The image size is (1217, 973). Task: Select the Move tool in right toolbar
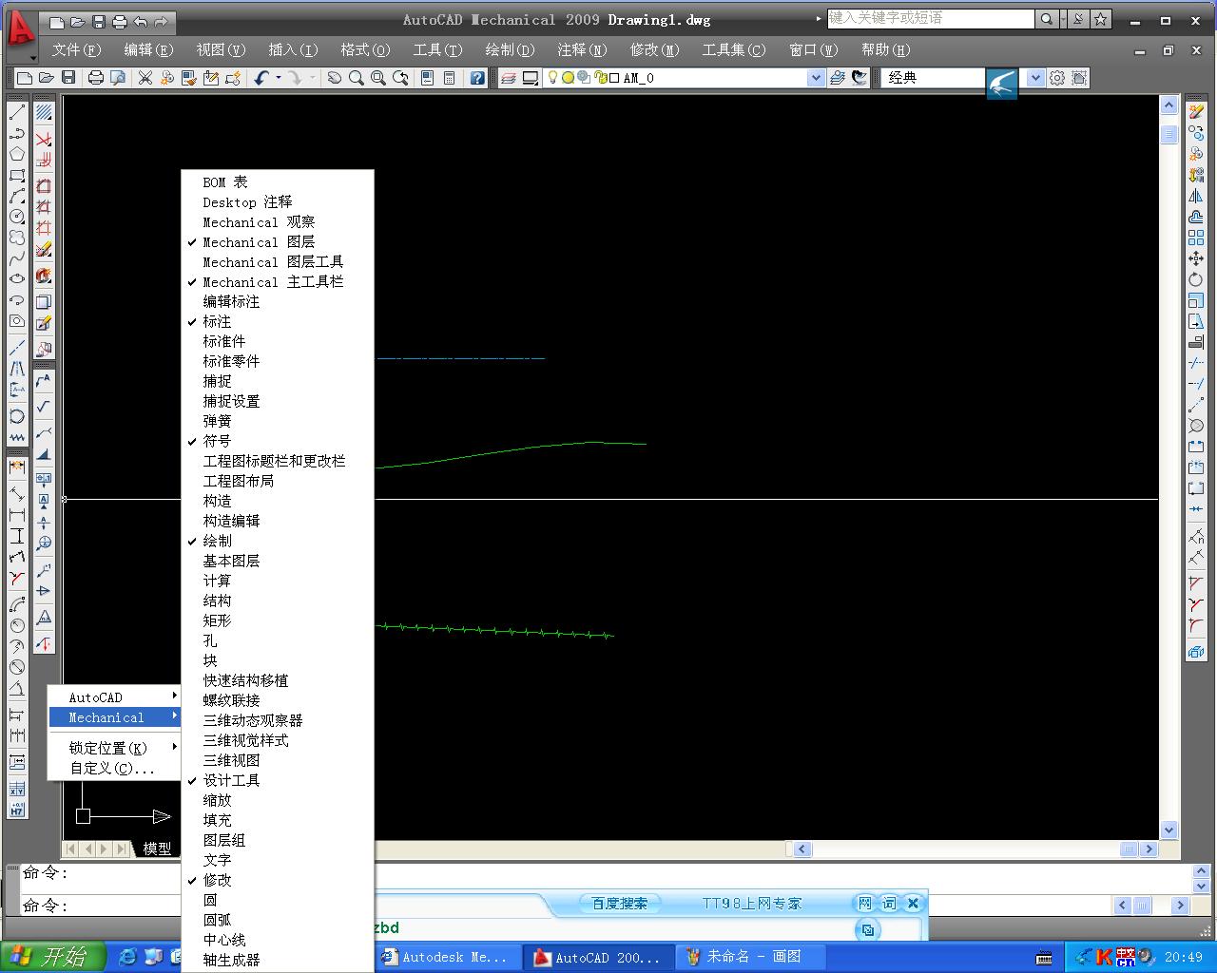(x=1196, y=258)
